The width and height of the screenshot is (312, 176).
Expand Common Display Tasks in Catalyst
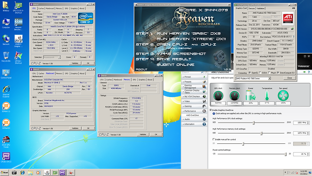coord(194,91)
